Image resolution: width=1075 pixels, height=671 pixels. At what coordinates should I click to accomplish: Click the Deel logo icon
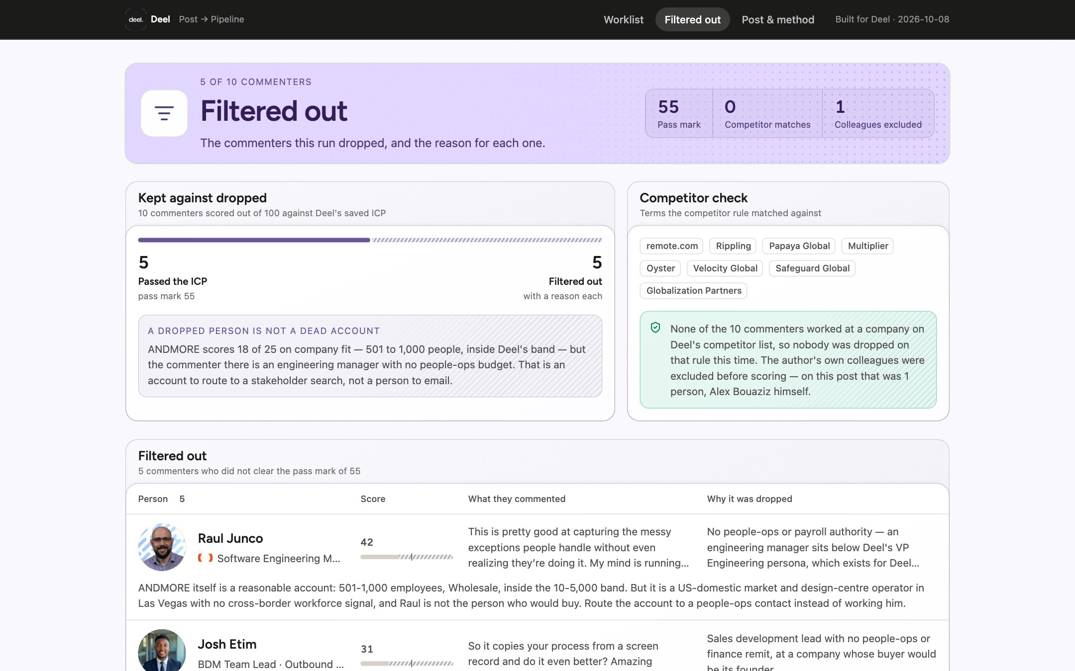pyautogui.click(x=135, y=19)
